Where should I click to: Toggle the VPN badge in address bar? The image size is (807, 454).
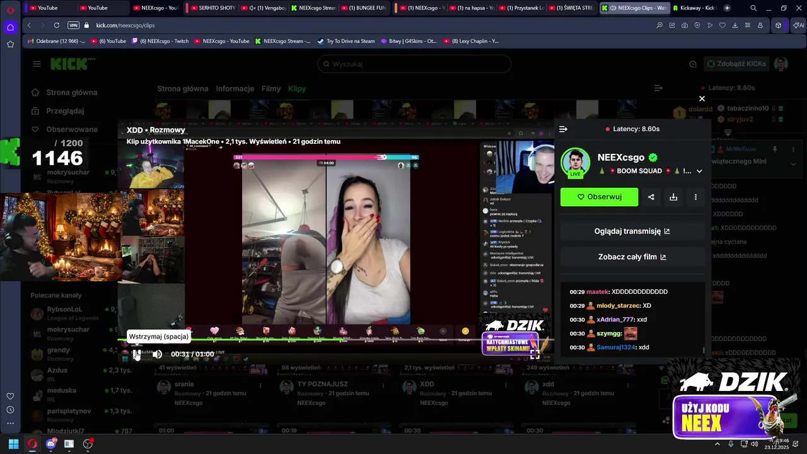(73, 25)
